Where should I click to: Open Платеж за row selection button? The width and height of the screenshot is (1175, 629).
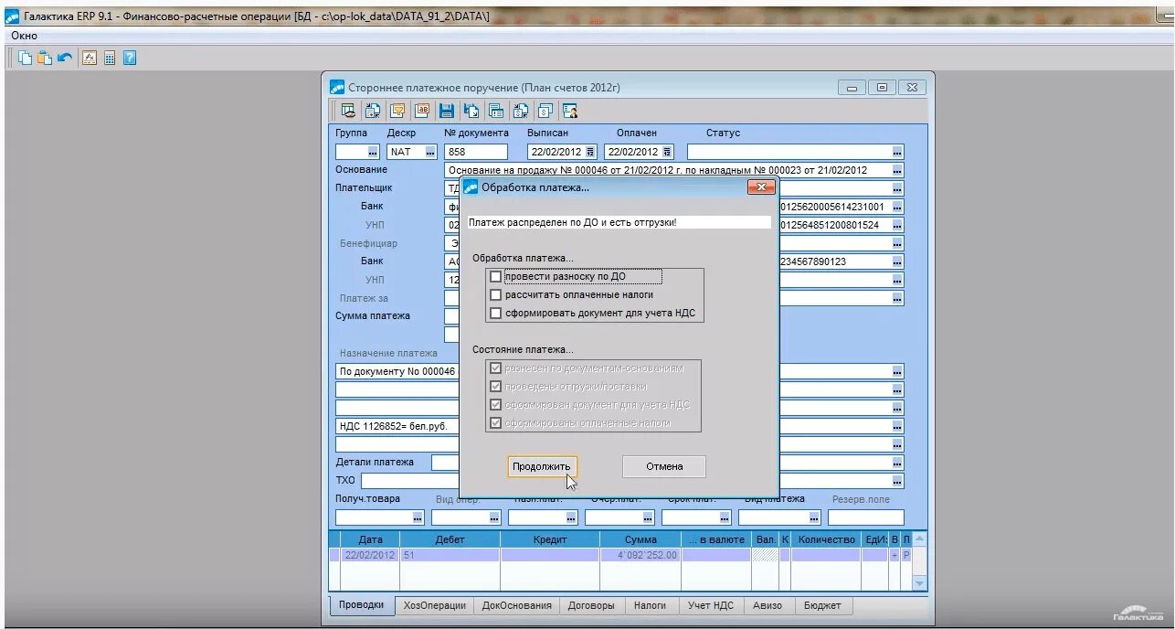point(897,298)
